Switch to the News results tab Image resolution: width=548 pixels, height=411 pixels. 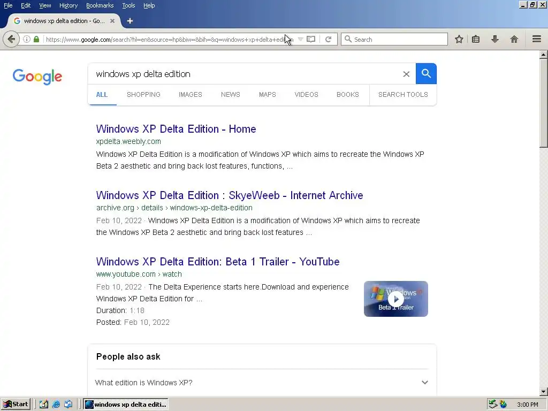click(230, 95)
